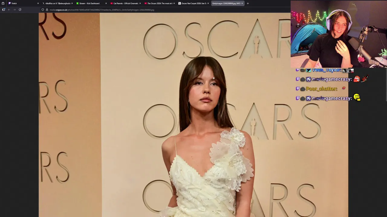Viewport: 387px width, 217px height.
Task: Go back to the previous page
Action: pos(9,10)
